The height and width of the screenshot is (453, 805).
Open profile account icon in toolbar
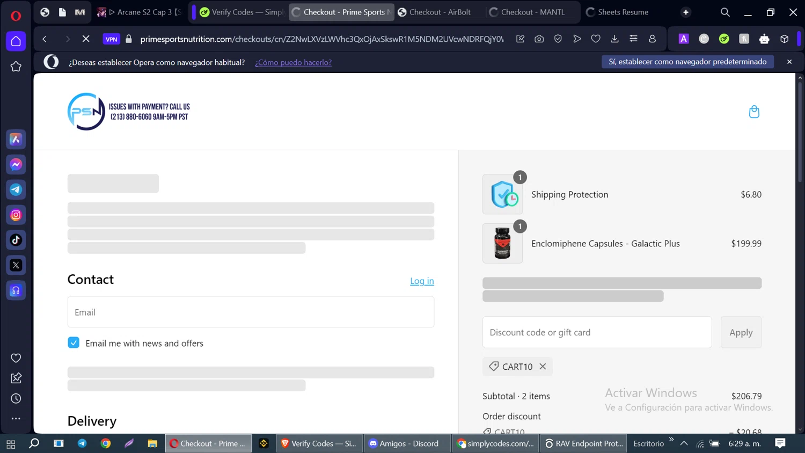pos(653,39)
